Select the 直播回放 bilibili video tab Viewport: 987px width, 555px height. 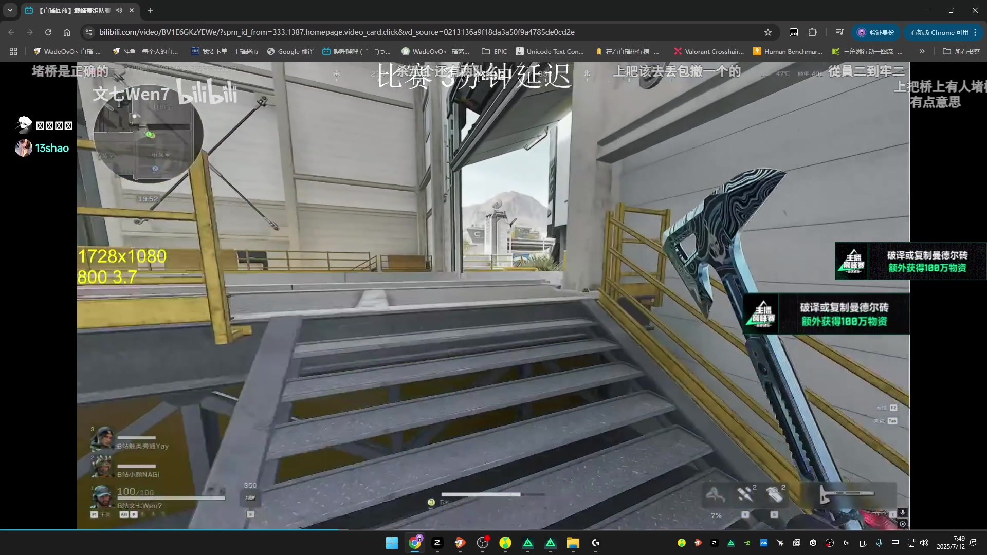75,10
